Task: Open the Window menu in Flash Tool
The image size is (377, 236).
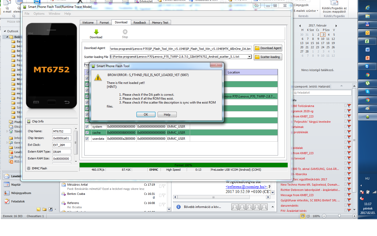Action: [54, 14]
